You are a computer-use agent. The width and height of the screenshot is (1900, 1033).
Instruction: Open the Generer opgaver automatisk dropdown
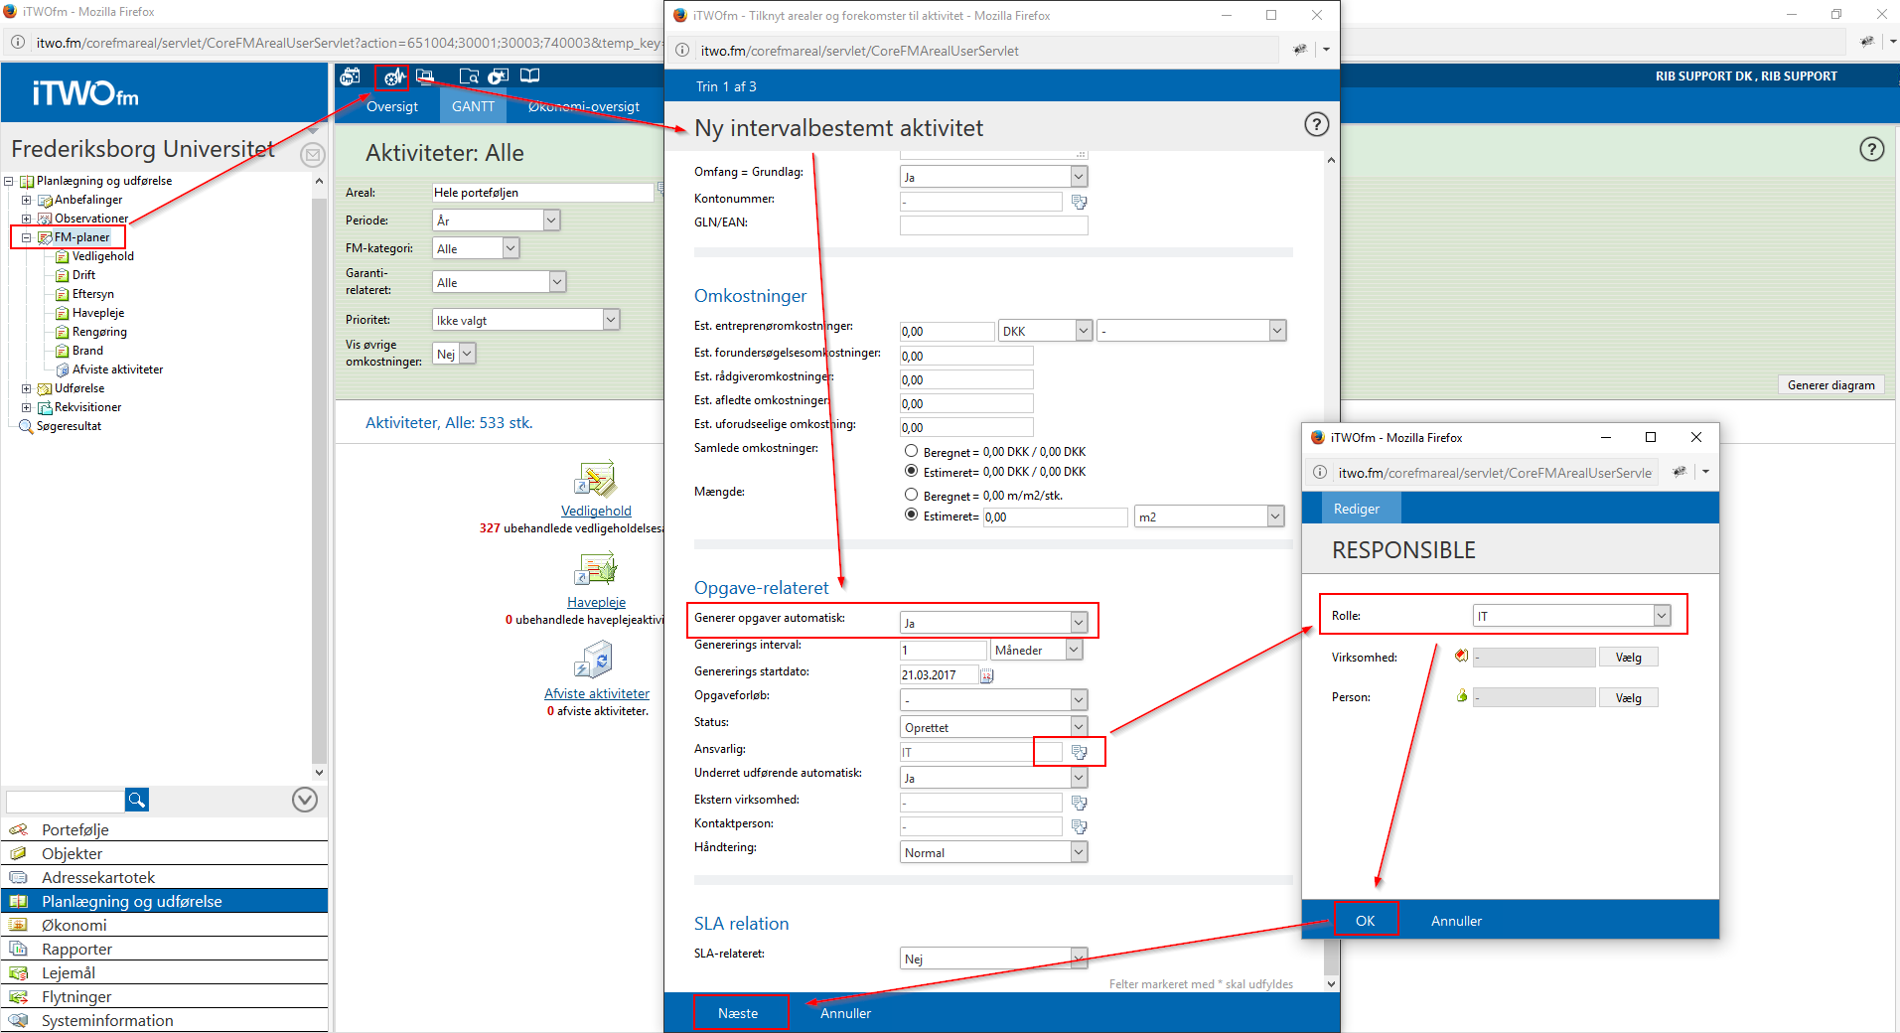pos(1078,623)
